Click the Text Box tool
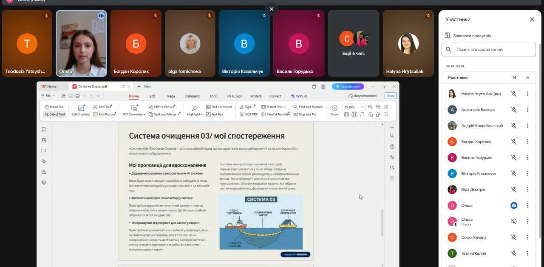The height and width of the screenshot is (267, 544). [215, 114]
